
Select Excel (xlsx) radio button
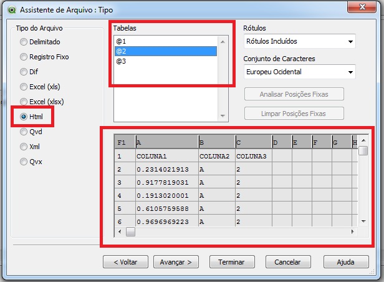[x=24, y=102]
